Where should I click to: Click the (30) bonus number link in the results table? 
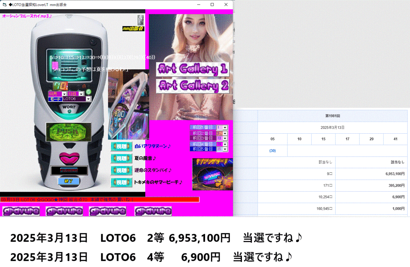click(272, 150)
